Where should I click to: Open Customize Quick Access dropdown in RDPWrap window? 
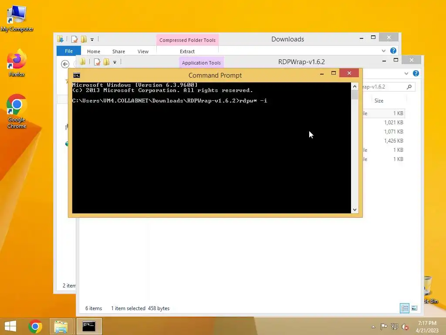pyautogui.click(x=115, y=62)
